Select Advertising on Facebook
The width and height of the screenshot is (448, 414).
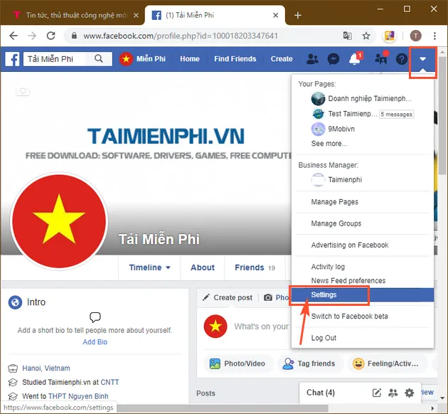350,245
